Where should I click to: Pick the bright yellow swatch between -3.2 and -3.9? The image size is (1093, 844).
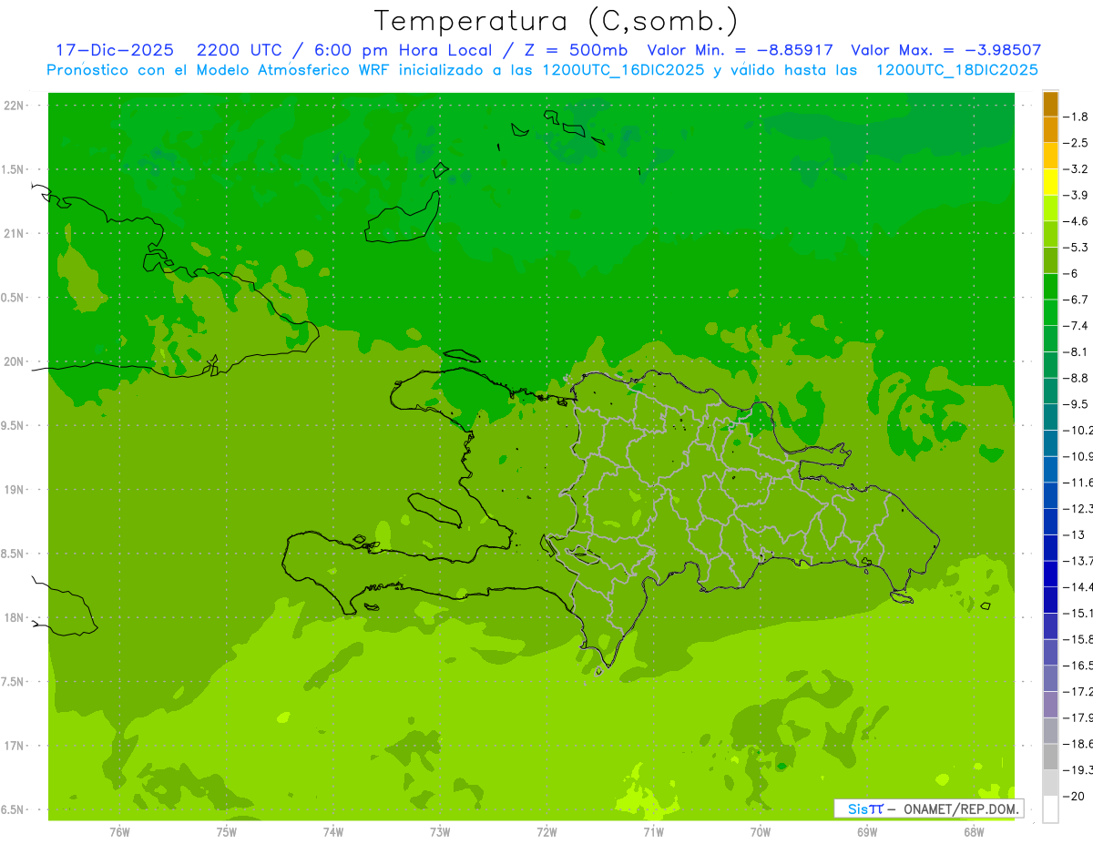[x=1050, y=182]
